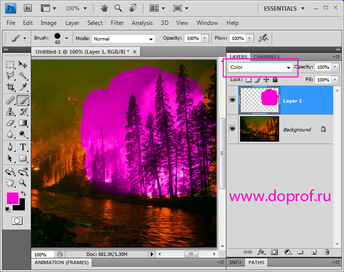344x272 pixels.
Task: Select the Polygonal Lasso tool
Action: click(10, 76)
